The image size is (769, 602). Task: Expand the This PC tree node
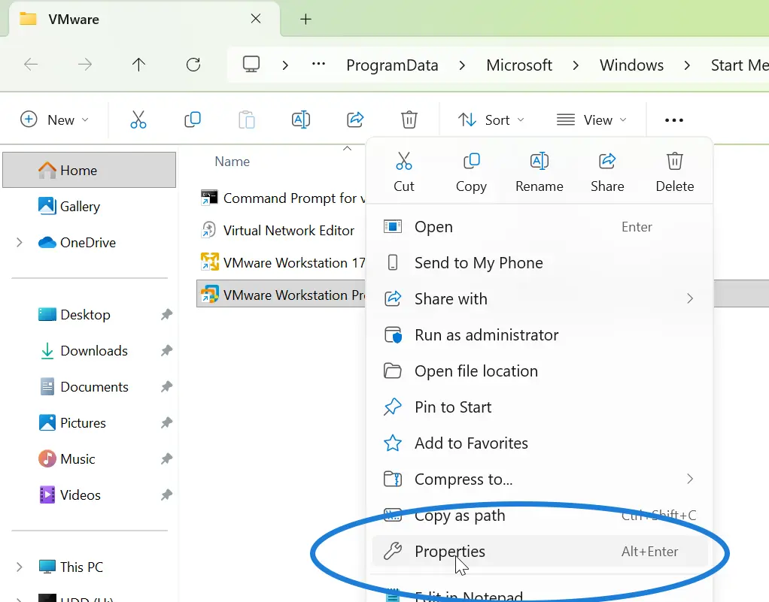click(20, 567)
